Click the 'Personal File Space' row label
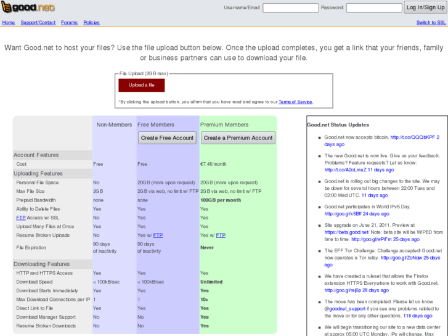 click(38, 182)
